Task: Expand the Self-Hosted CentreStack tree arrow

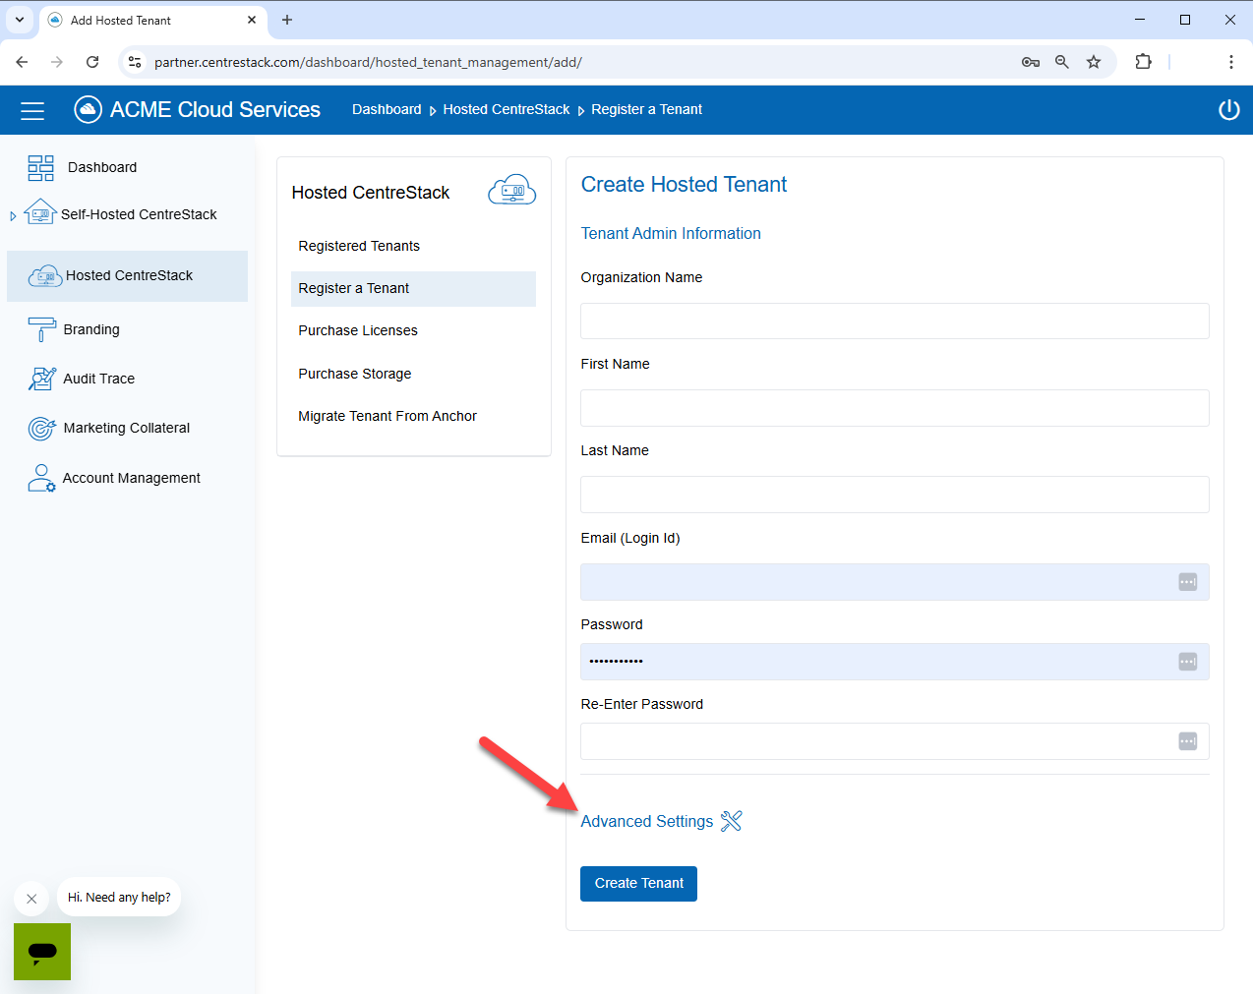Action: [13, 215]
